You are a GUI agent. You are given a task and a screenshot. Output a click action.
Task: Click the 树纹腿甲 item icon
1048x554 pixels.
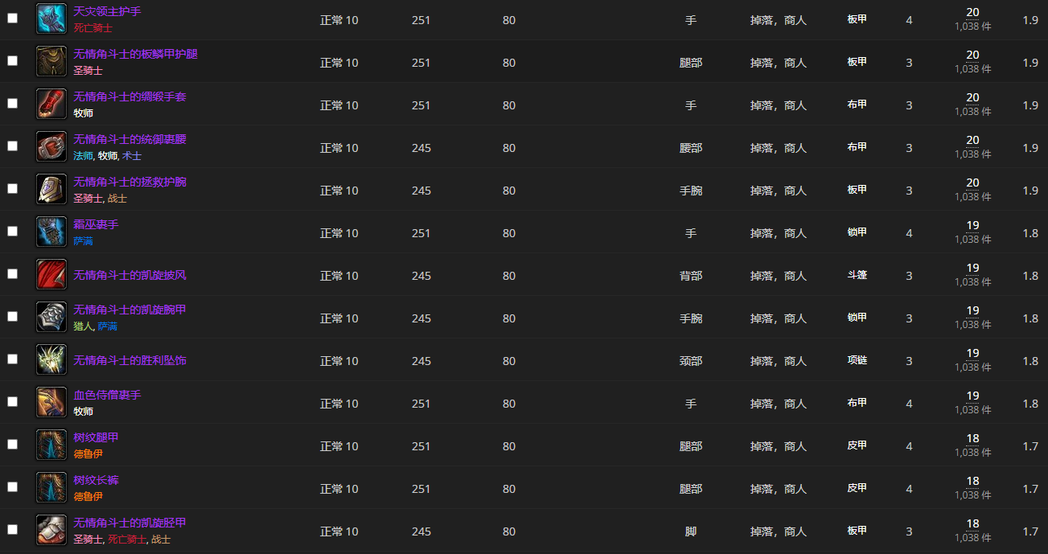tap(51, 445)
